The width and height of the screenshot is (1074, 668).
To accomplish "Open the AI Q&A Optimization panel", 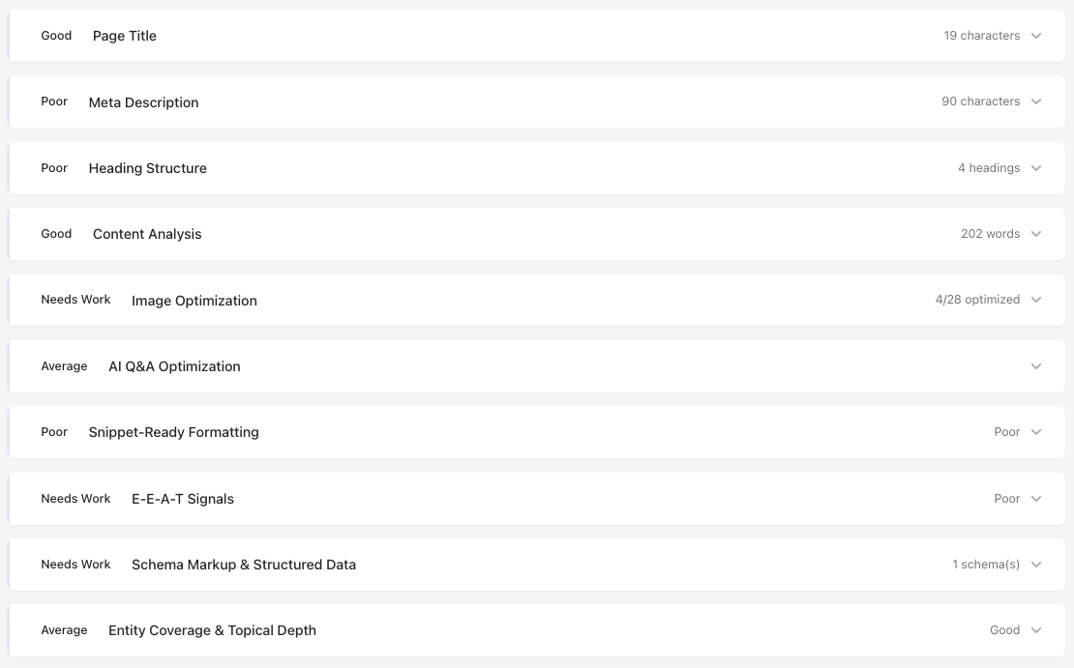I will point(1035,365).
